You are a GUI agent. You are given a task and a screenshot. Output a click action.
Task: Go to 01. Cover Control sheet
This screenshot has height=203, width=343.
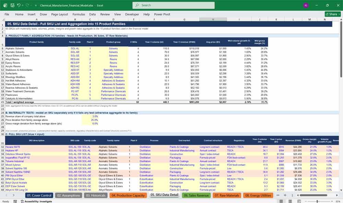coord(39,195)
